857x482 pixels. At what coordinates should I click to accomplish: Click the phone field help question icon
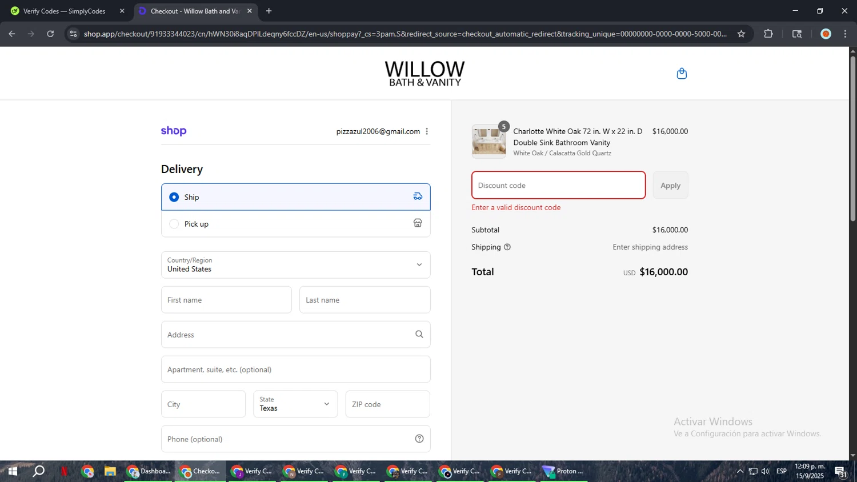(x=419, y=439)
